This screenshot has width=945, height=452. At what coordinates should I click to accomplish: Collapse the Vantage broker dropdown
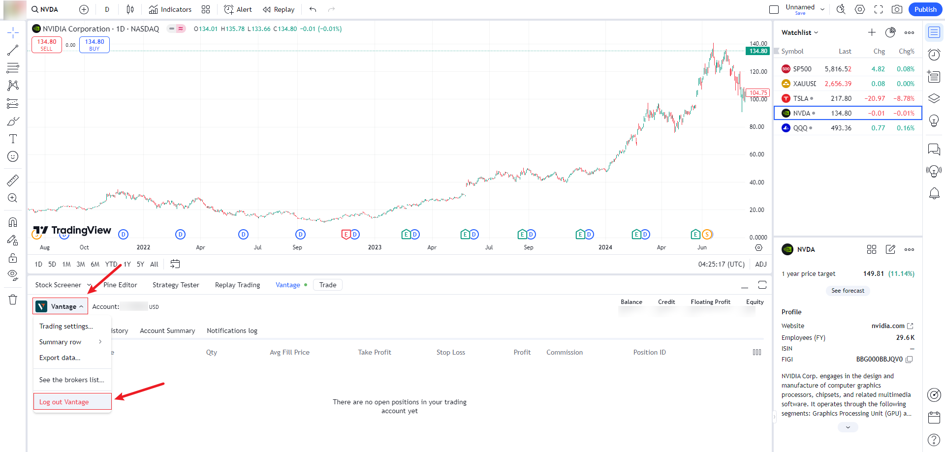pyautogui.click(x=60, y=306)
